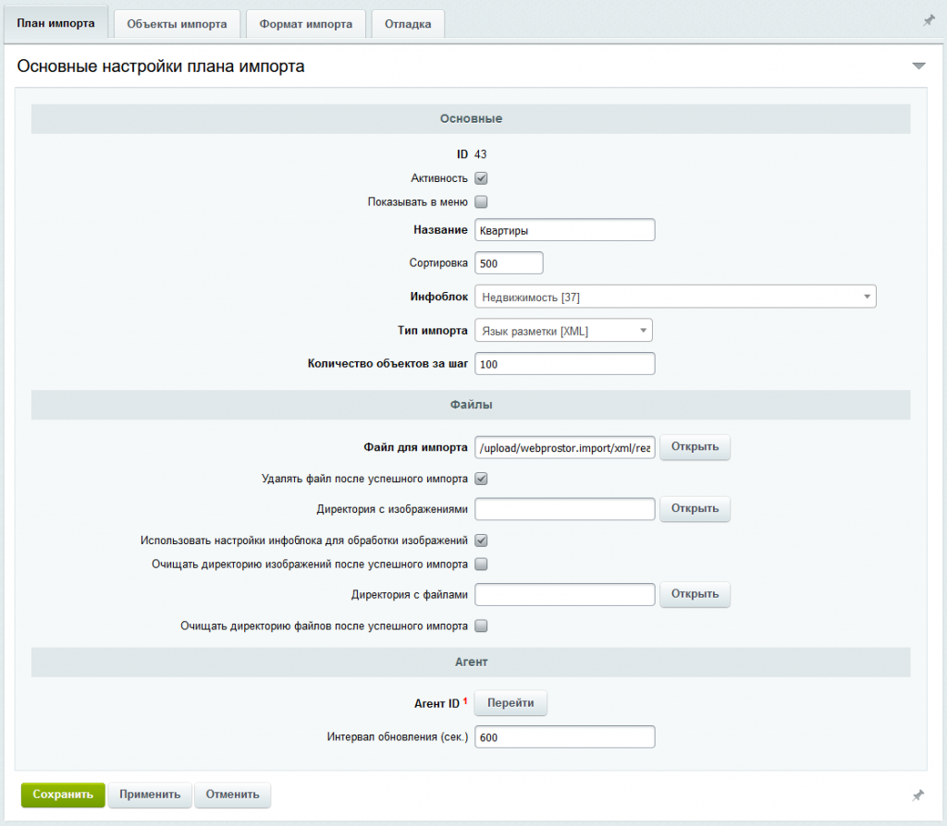
Task: Enable Очищать директорию файлов после успешного импорта
Action: point(481,626)
